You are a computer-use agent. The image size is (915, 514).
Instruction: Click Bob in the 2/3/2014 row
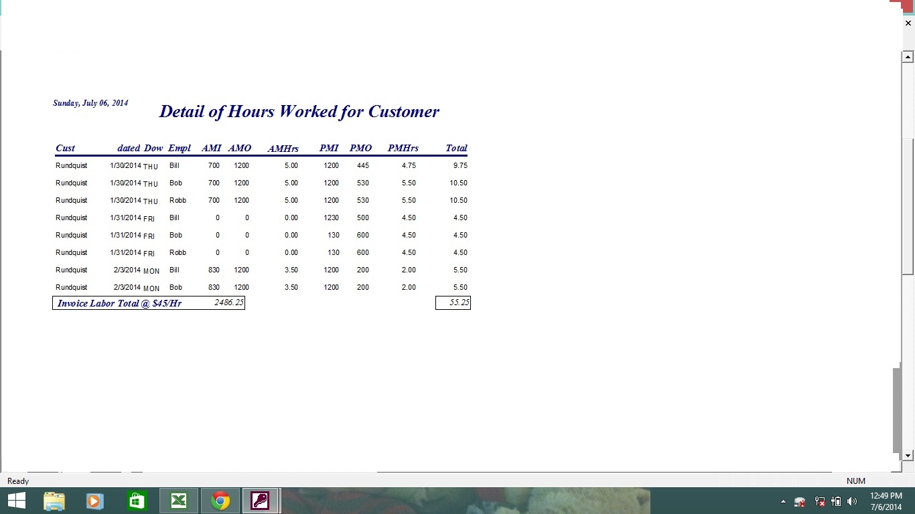(x=175, y=287)
